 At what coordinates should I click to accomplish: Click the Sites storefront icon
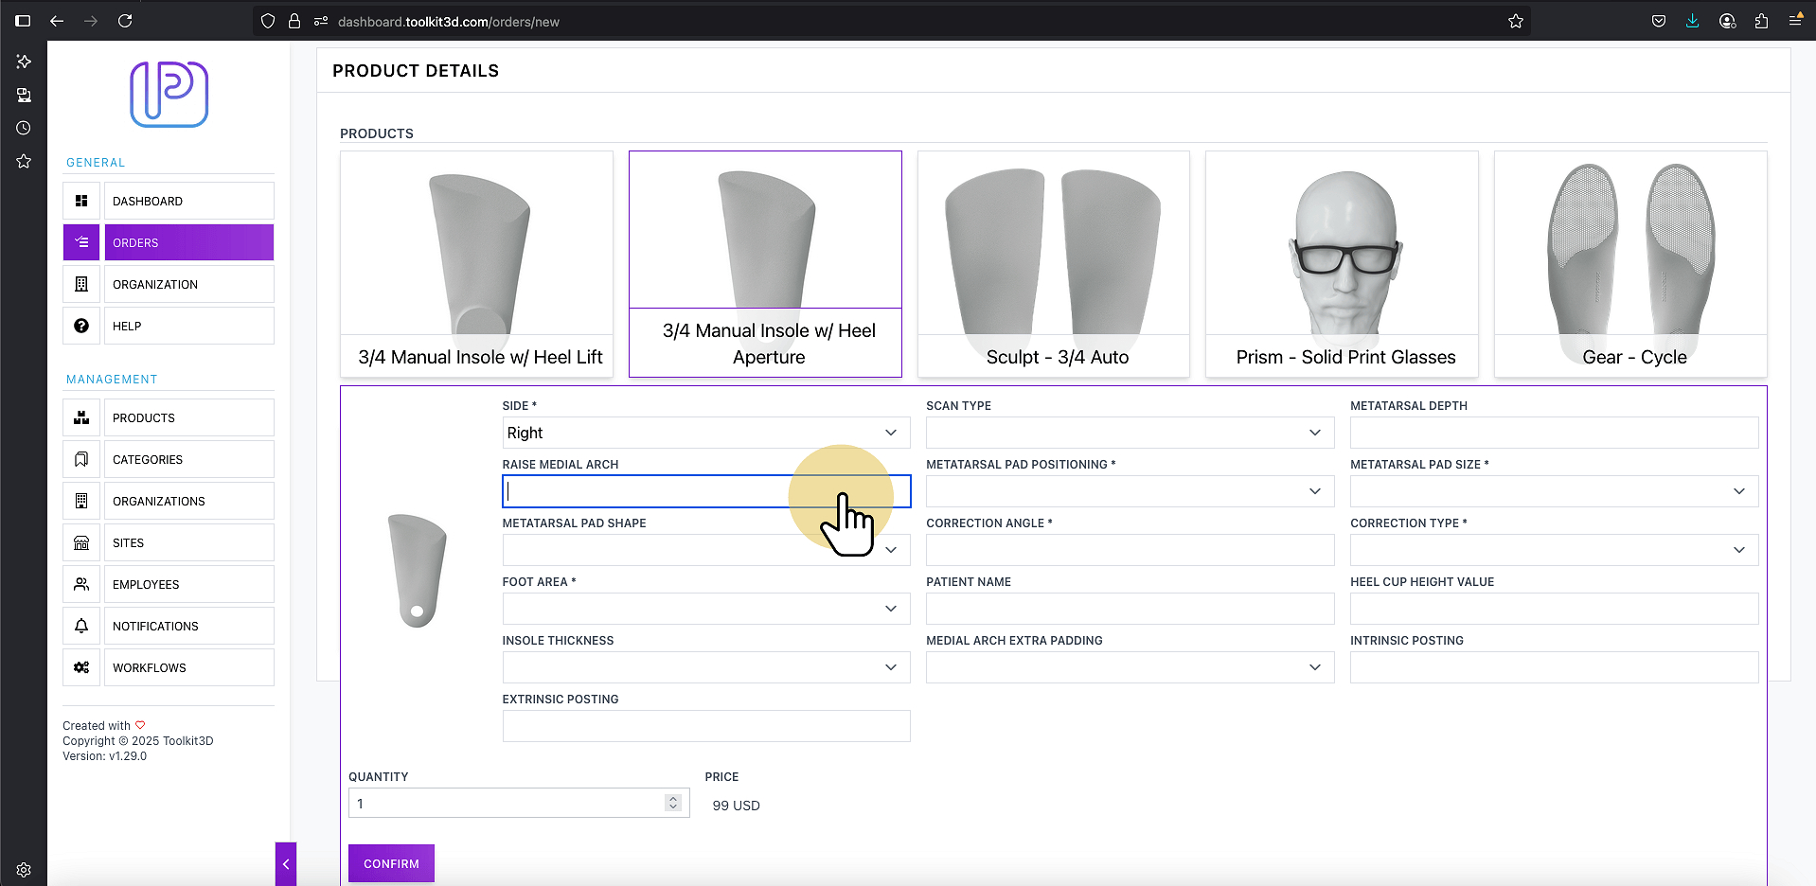coord(81,542)
